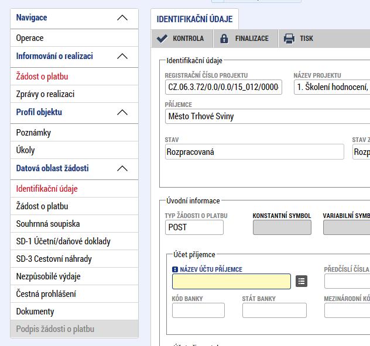Open Úkoly in Profil objektu
The image size is (370, 346).
pyautogui.click(x=74, y=150)
